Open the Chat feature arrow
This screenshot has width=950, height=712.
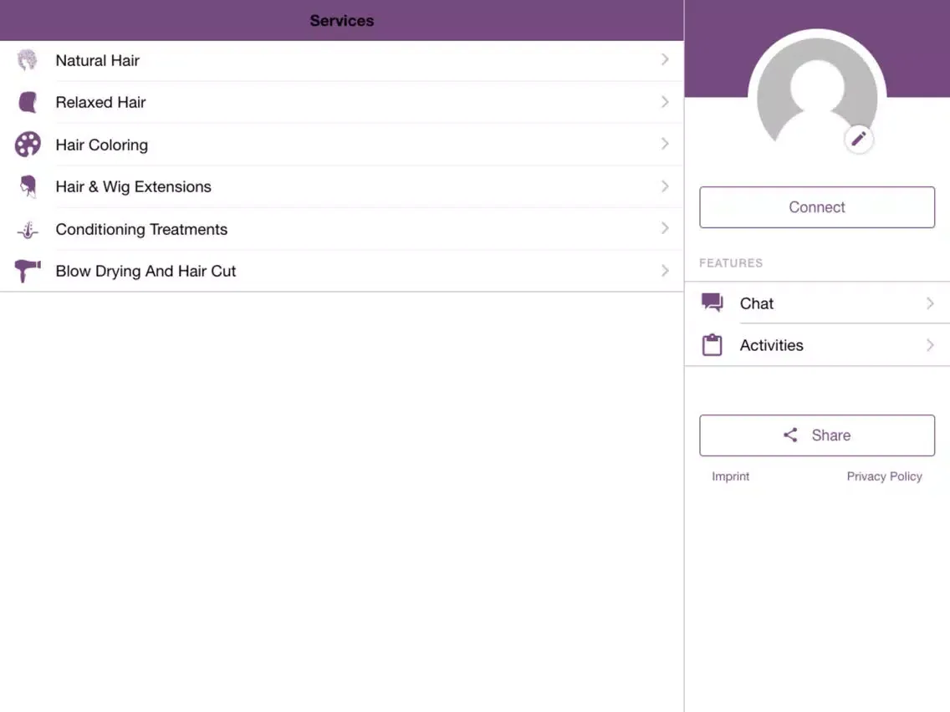click(x=930, y=303)
